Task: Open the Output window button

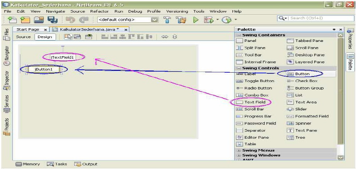Action: [x=86, y=164]
